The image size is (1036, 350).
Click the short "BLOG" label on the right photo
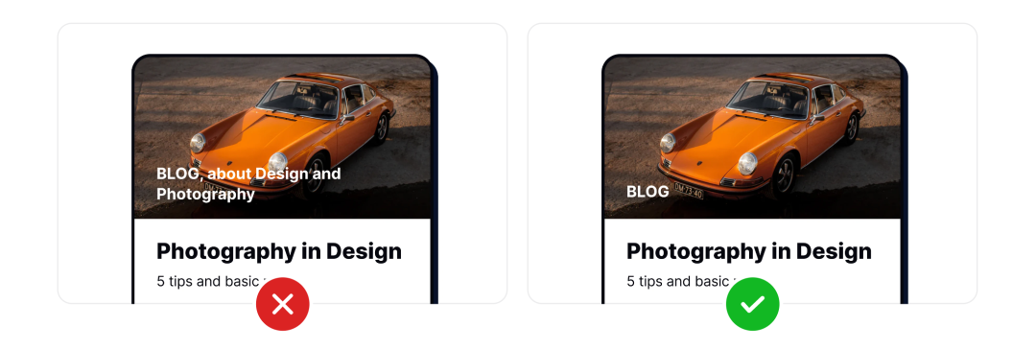(x=647, y=192)
